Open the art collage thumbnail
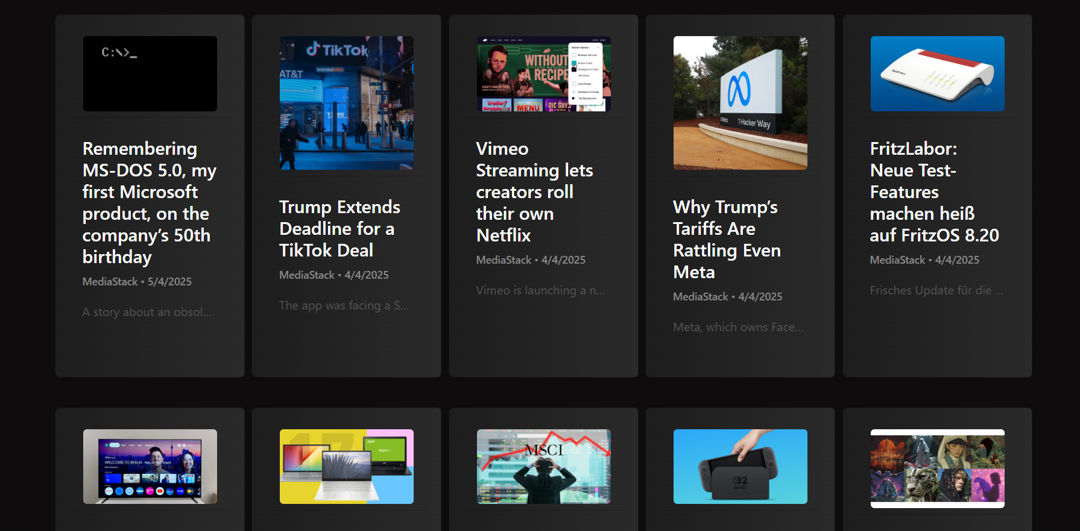Image resolution: width=1080 pixels, height=531 pixels. click(x=937, y=468)
